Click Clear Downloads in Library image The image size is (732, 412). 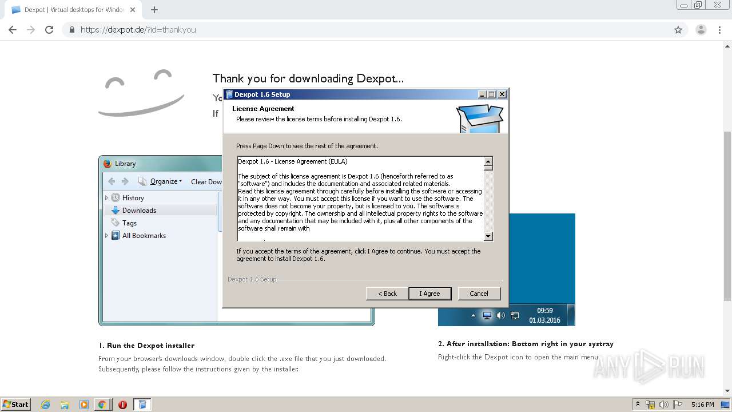[x=206, y=182]
